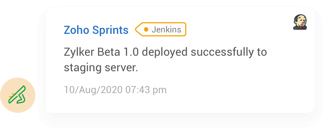Click the Jenkins butler icon
The height and width of the screenshot is (134, 329).
300,22
